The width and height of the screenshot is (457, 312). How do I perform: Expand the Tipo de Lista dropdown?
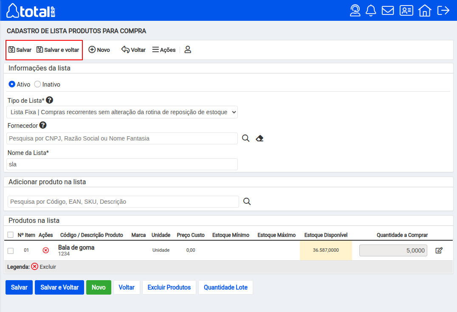click(x=122, y=112)
